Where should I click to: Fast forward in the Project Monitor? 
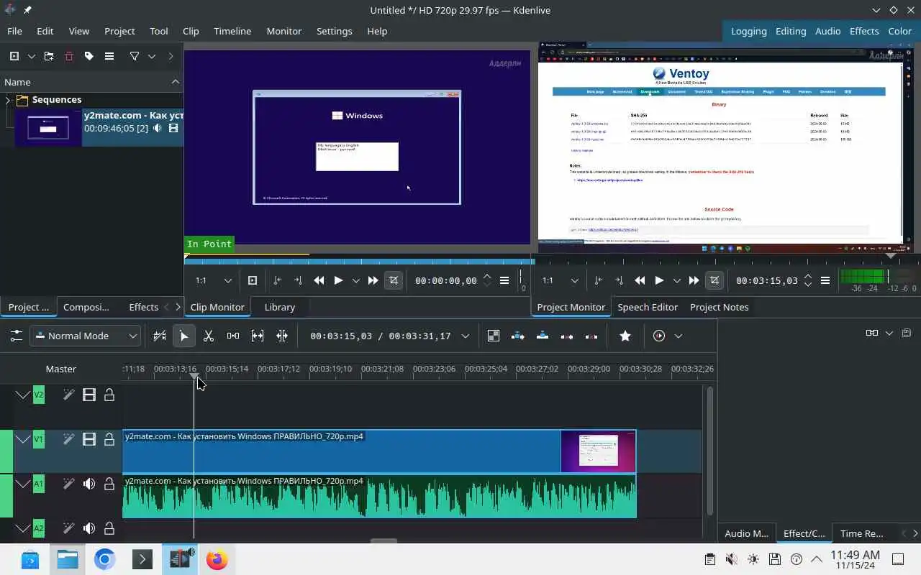694,280
